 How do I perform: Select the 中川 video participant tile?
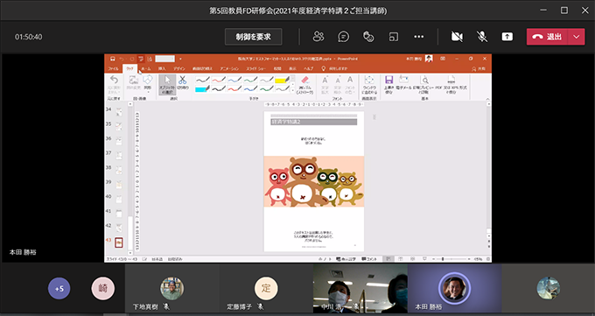pyautogui.click(x=360, y=289)
